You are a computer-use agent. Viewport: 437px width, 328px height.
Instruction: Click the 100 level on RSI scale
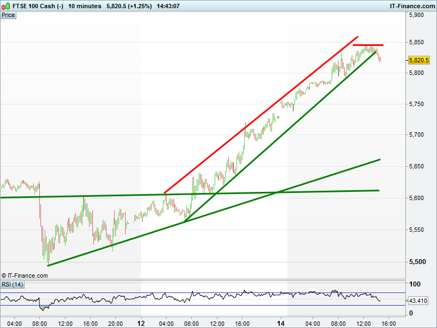click(x=415, y=285)
